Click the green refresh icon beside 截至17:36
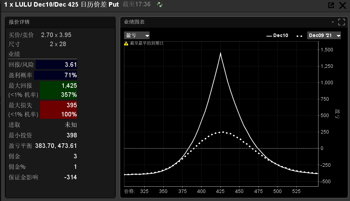The height and width of the screenshot is (201, 350). (x=160, y=5)
